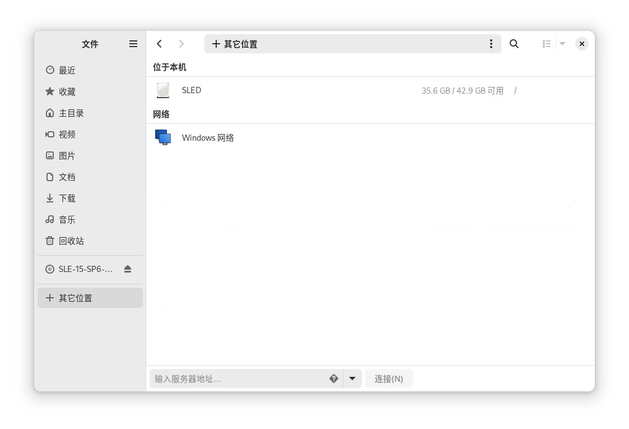The image size is (629, 429).
Task: Expand recent server addresses dropdown
Action: coord(352,379)
